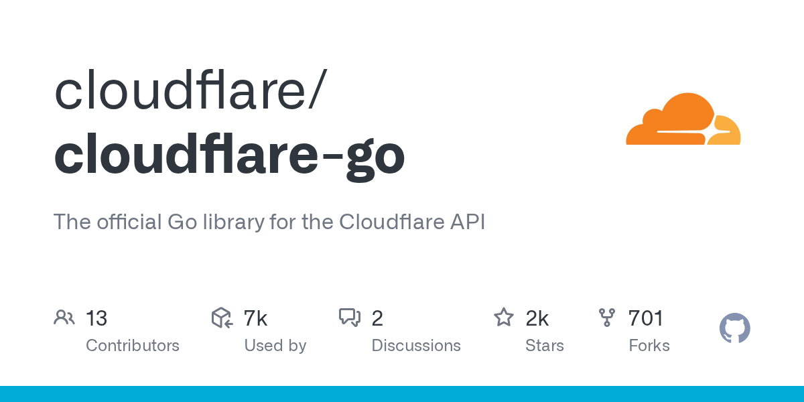Screen dimensions: 804x402
Task: Click the Stars star icon
Action: [503, 318]
